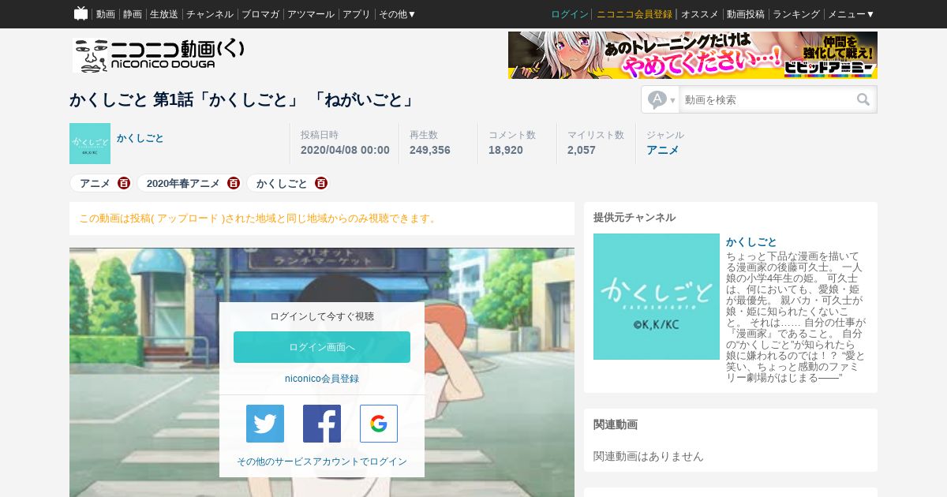Open the アツマール menu item
The width and height of the screenshot is (947, 497).
click(x=311, y=14)
